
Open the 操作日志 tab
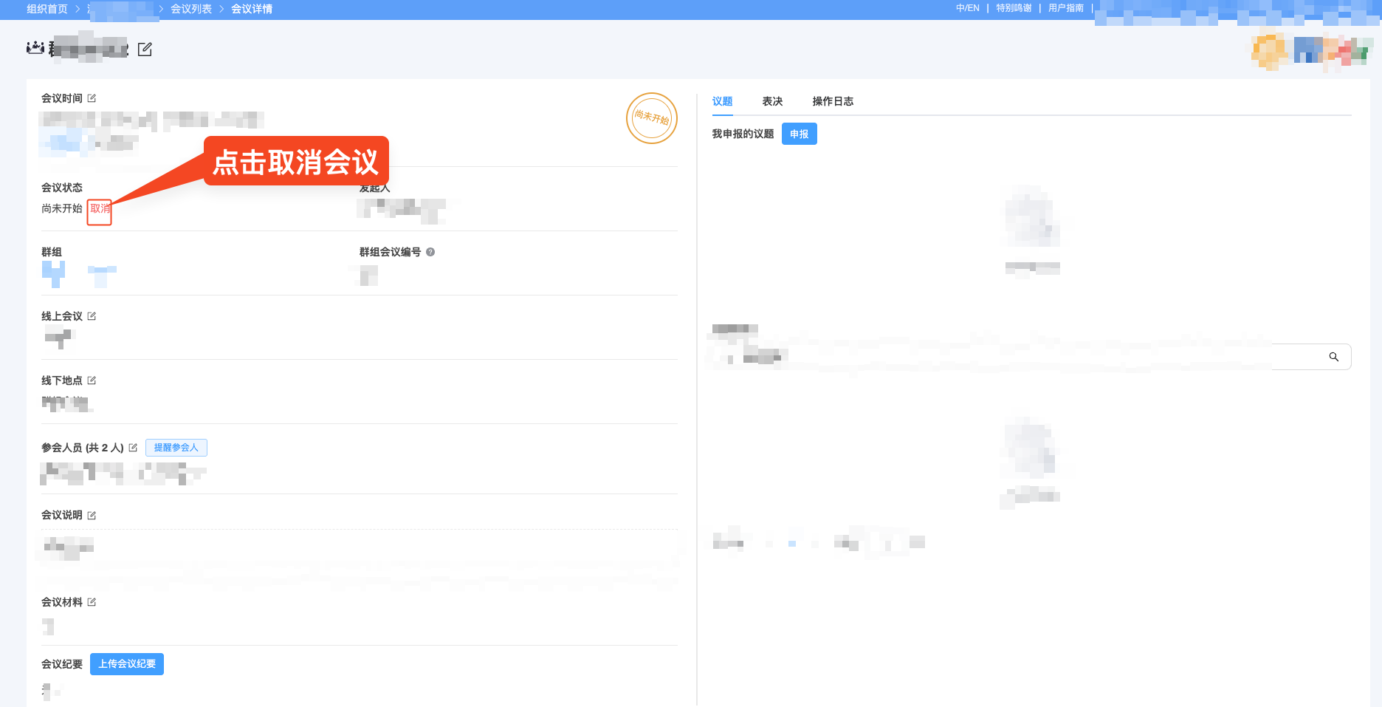tap(832, 101)
